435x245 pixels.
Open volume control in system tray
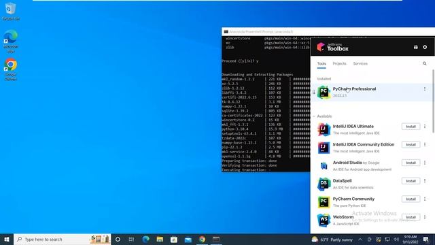[396, 240]
